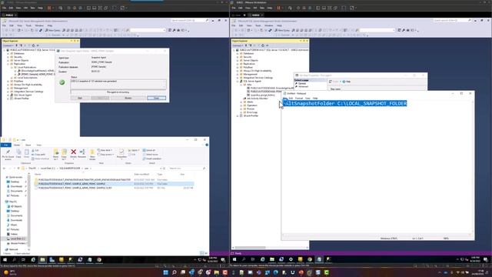Open Help menu in Notepad
The height and width of the screenshot is (277, 492).
(315, 98)
